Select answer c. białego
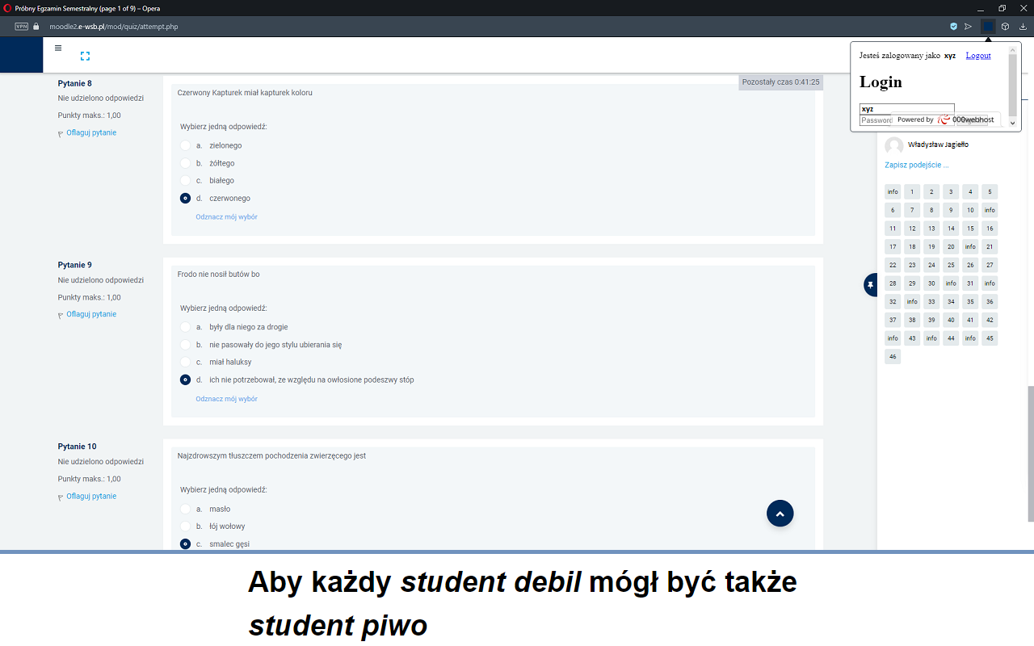 coord(186,181)
